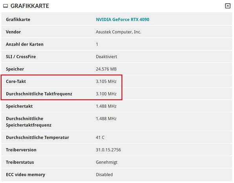Select the Genehmigt driver status value
Image resolution: width=234 pixels, height=183 pixels.
click(107, 162)
